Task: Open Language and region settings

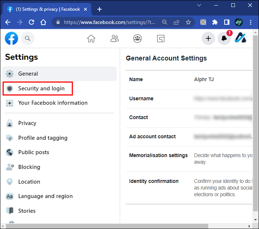Action: [45, 196]
